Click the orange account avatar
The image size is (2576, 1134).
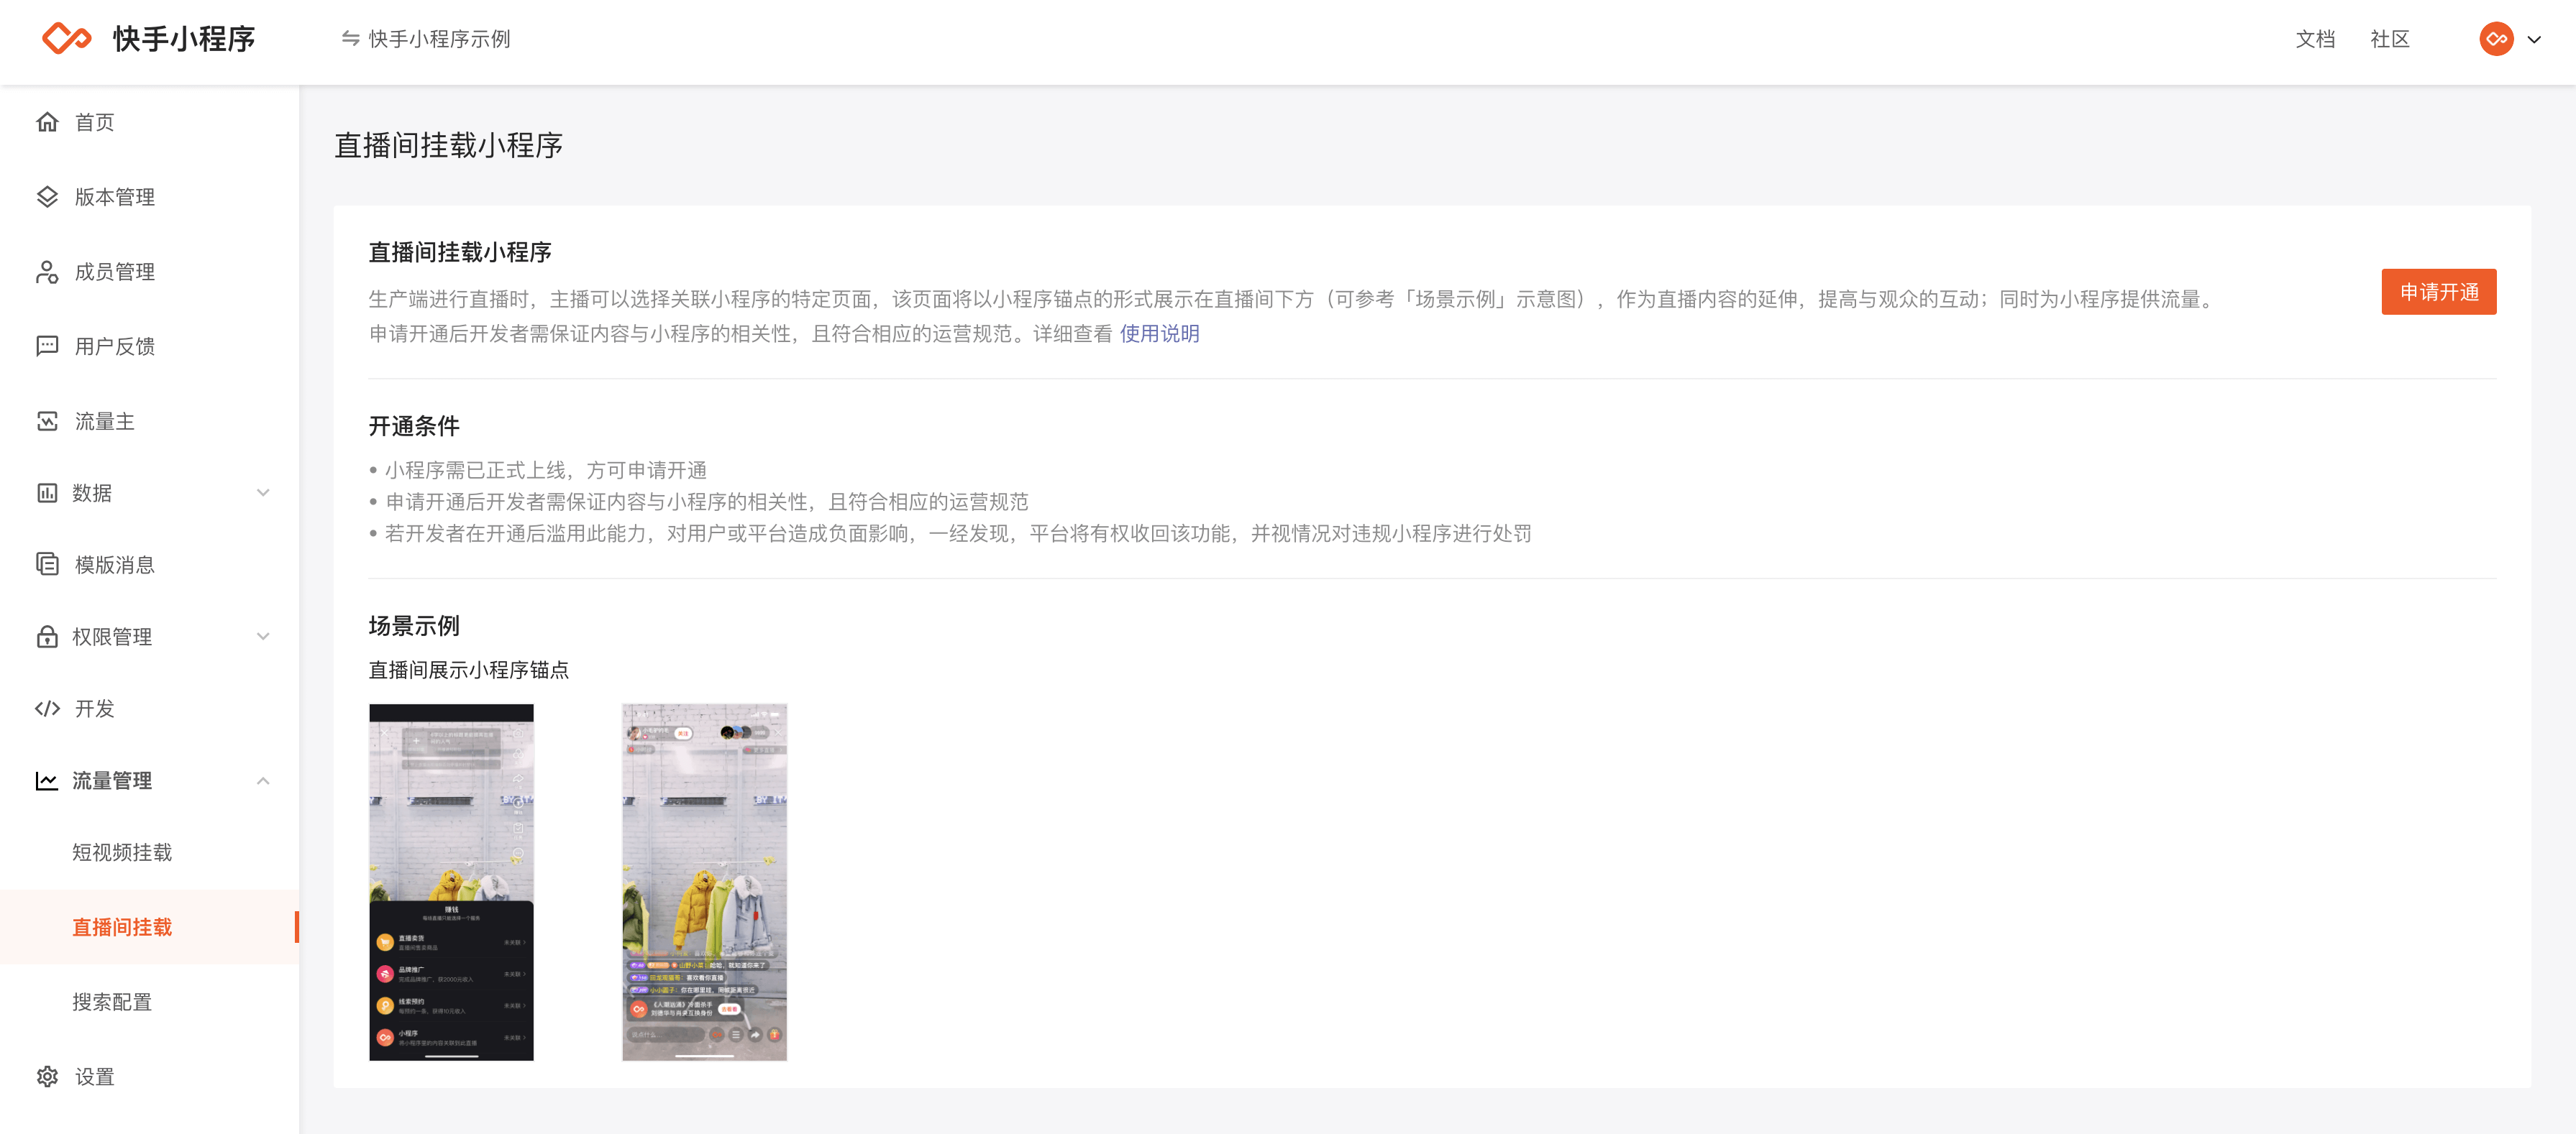pos(2496,39)
